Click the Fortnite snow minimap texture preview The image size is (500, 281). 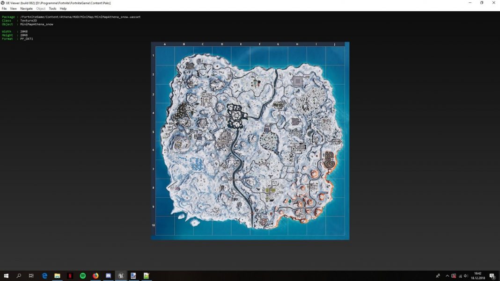(x=250, y=141)
